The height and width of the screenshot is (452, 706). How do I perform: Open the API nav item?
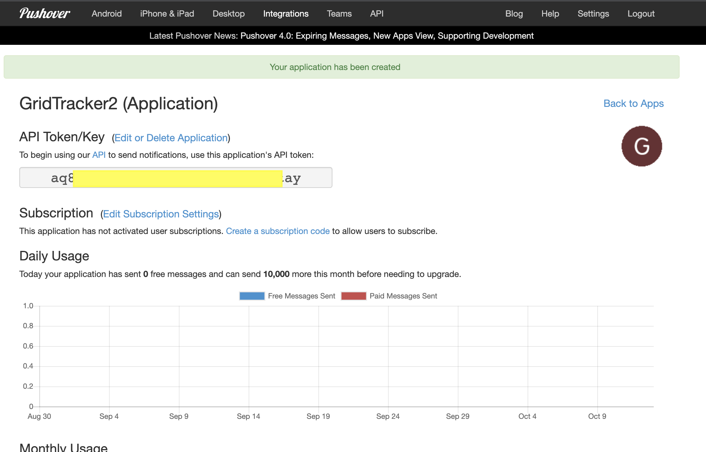(377, 14)
